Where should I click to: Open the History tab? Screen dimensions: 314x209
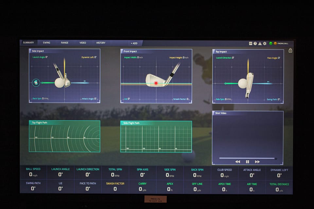tap(100, 42)
